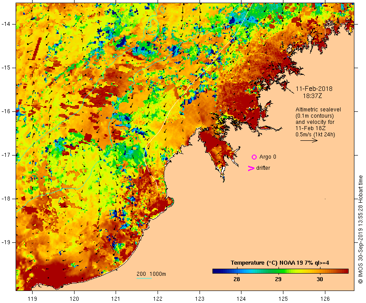Screen dimensions: 366x303
Task: Click the 0.5m/s velocity scale arrow
Action: (309, 140)
